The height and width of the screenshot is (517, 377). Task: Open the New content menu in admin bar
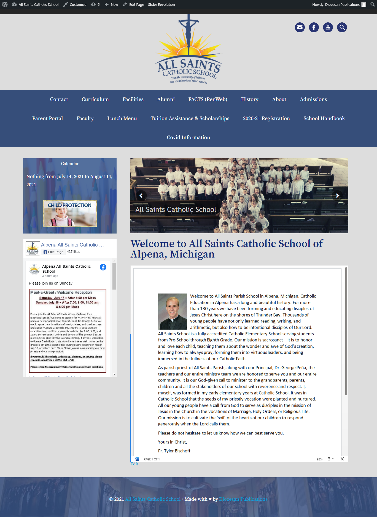click(x=111, y=4)
